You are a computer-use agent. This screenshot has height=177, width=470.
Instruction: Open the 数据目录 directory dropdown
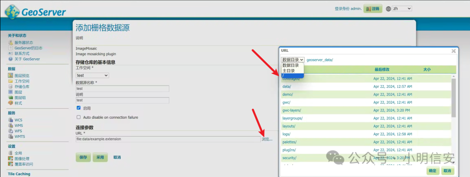[x=293, y=60]
